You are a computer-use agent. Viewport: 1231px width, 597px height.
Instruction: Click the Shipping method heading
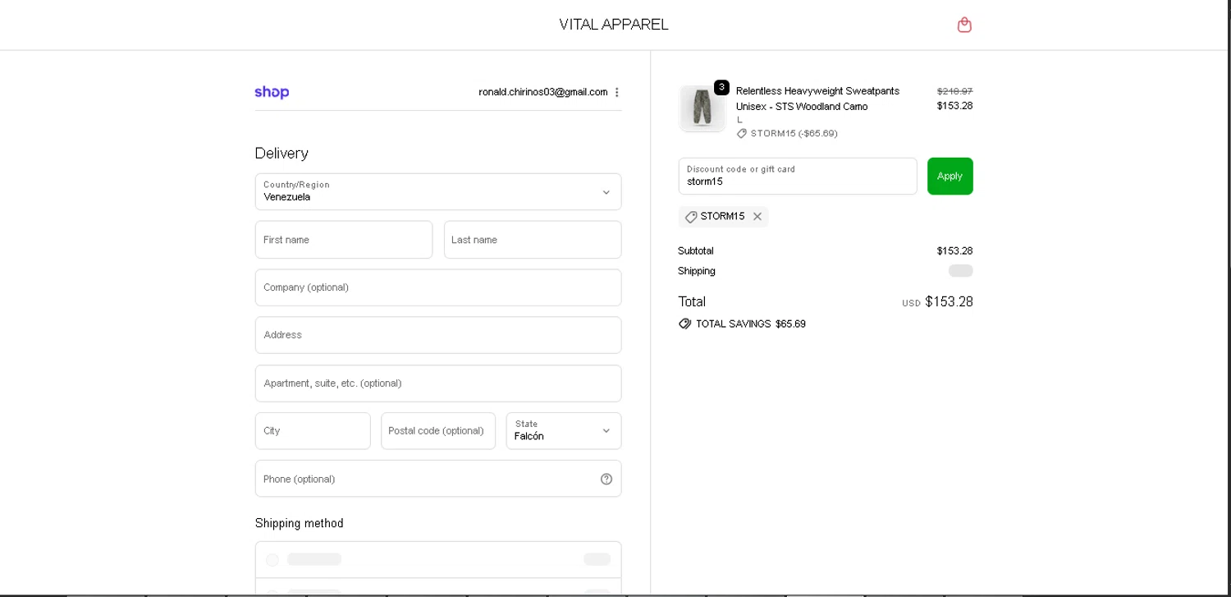point(300,523)
